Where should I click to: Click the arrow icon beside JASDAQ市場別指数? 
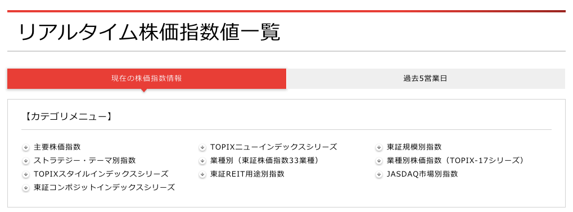point(379,175)
